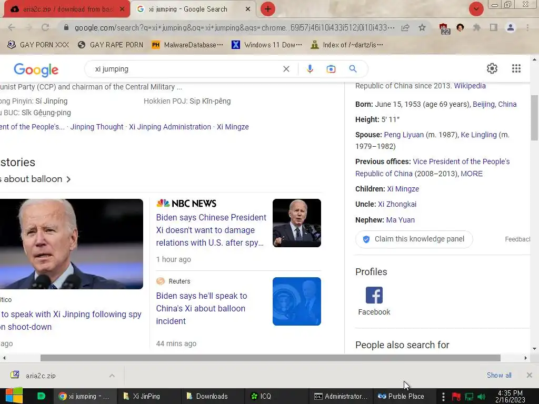The image size is (539, 404).
Task: Open the Peng Liyuan spouse link
Action: point(404,135)
